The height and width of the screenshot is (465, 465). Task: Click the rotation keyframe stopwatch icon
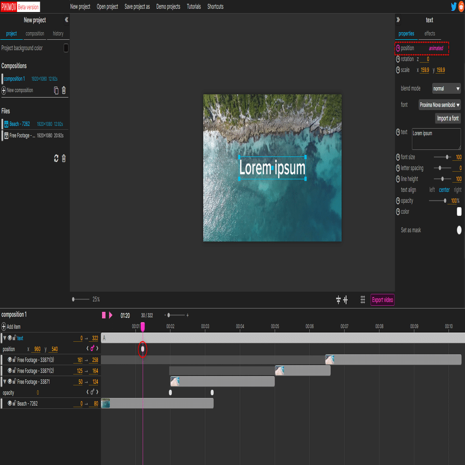pyautogui.click(x=398, y=59)
